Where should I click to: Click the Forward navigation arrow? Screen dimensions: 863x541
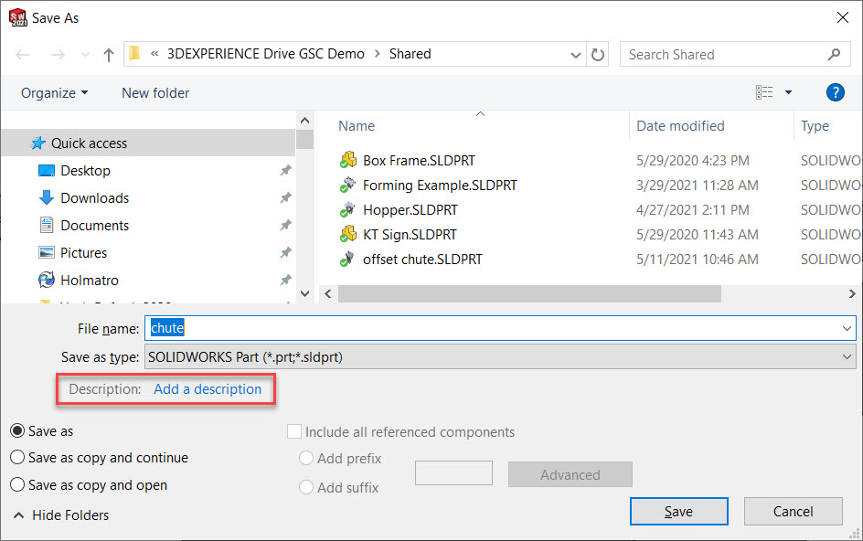pos(58,55)
